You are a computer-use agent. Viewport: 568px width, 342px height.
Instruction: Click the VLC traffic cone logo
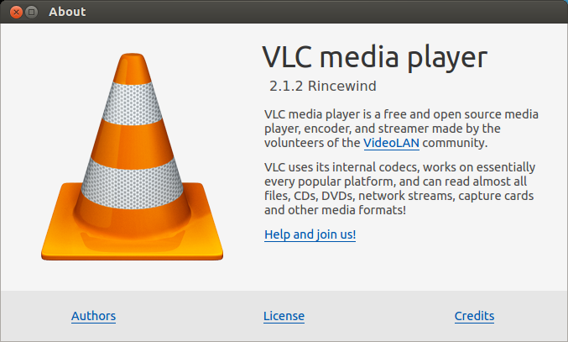point(133,156)
